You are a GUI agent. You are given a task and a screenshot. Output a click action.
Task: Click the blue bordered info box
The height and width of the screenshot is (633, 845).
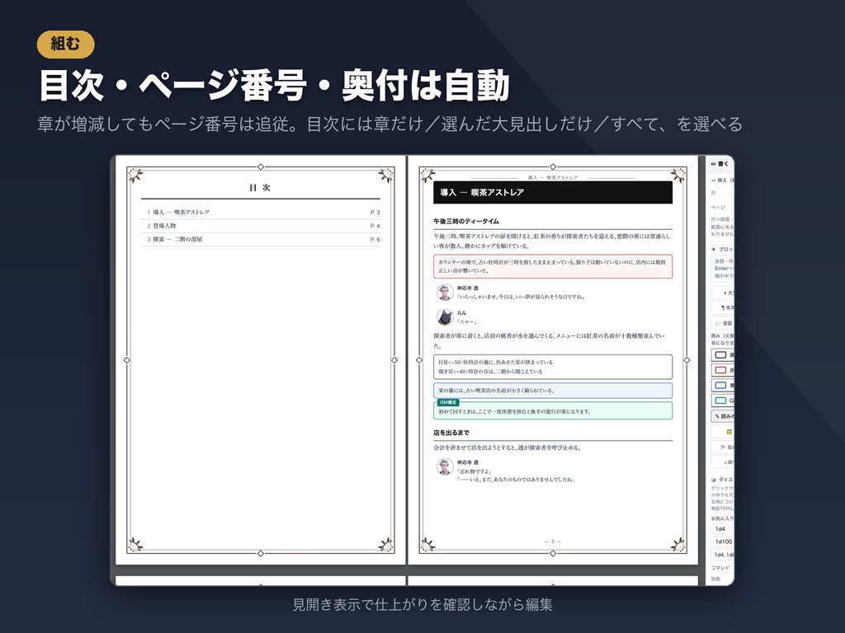coord(552,390)
